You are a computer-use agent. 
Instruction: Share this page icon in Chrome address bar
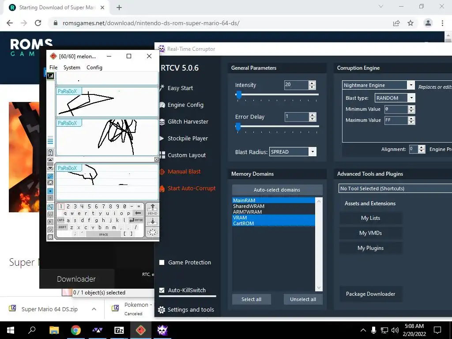click(x=396, y=23)
